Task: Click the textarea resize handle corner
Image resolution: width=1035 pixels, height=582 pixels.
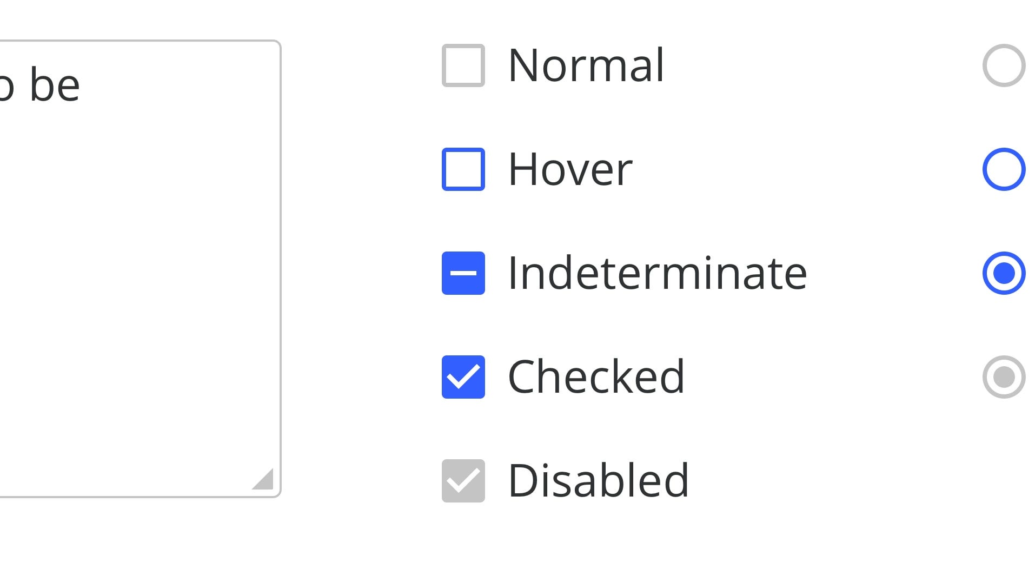Action: 264,480
